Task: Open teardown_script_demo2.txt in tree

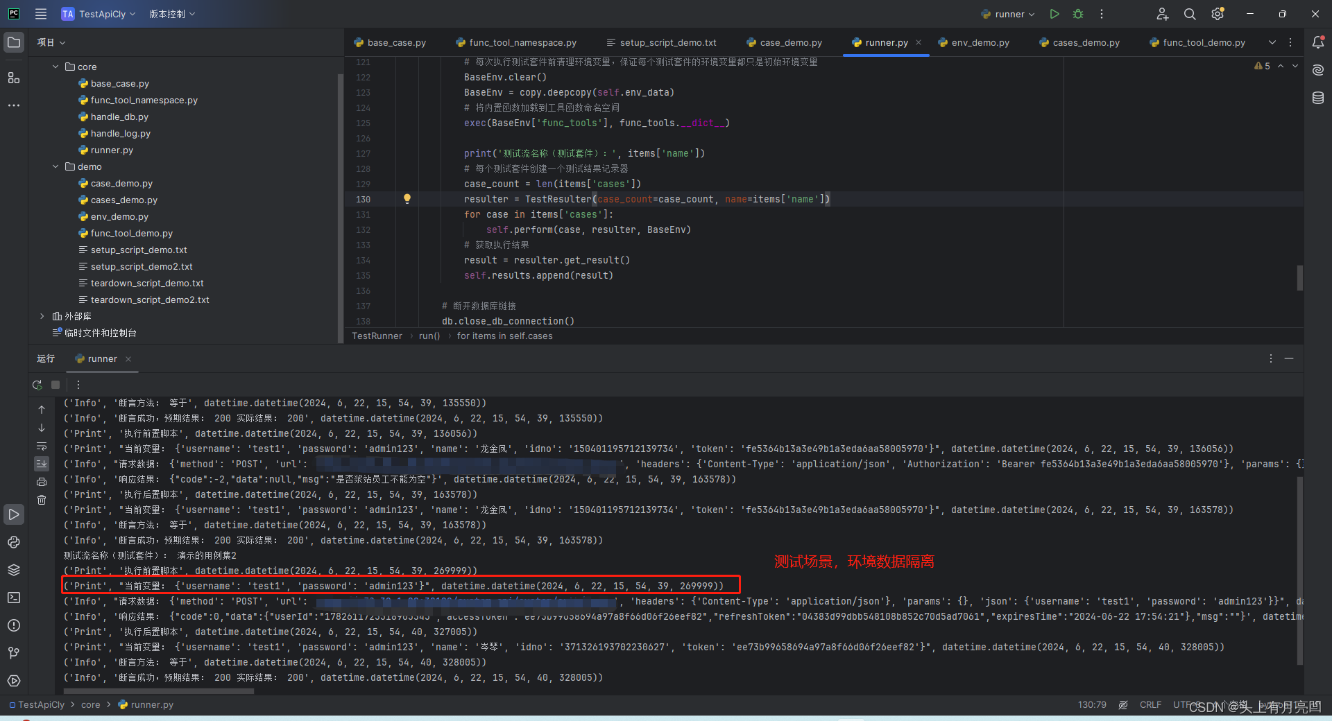Action: (150, 299)
